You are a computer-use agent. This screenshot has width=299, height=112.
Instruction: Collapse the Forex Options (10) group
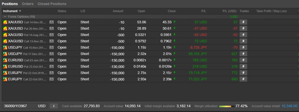pyautogui.click(x=5, y=17)
